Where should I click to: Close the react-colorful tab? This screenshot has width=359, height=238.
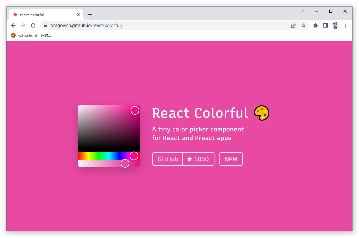coord(78,15)
